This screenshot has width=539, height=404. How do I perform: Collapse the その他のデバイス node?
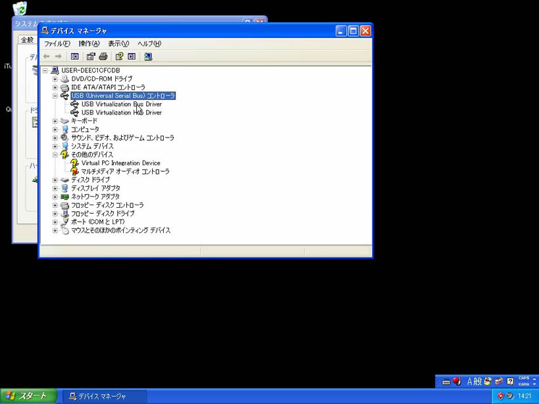tap(55, 155)
